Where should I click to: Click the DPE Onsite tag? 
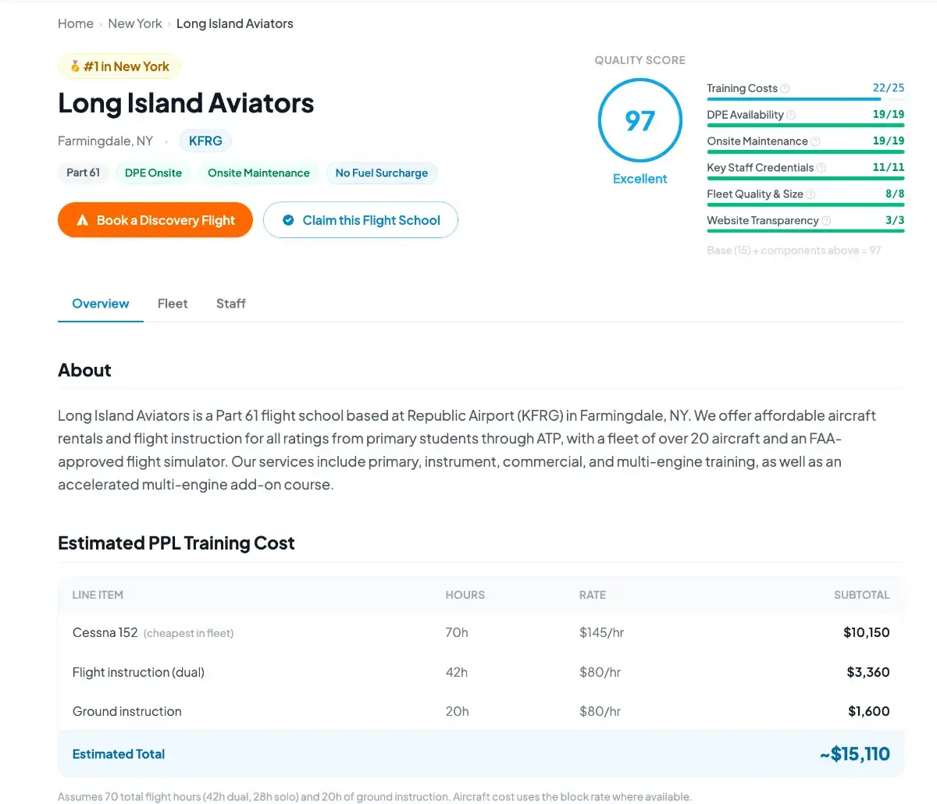[153, 173]
